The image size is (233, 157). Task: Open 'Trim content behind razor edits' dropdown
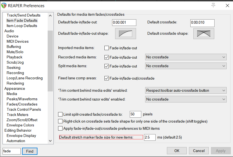pyautogui.click(x=186, y=99)
